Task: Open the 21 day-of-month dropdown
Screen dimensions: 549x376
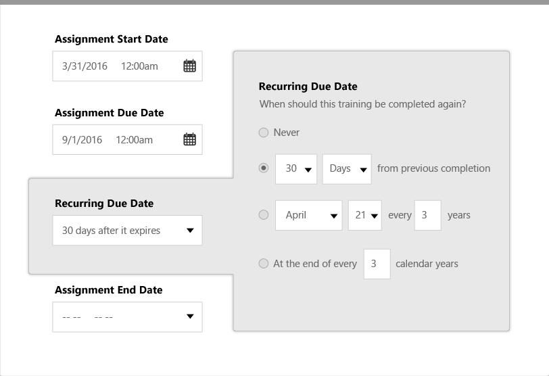Action: coord(365,215)
